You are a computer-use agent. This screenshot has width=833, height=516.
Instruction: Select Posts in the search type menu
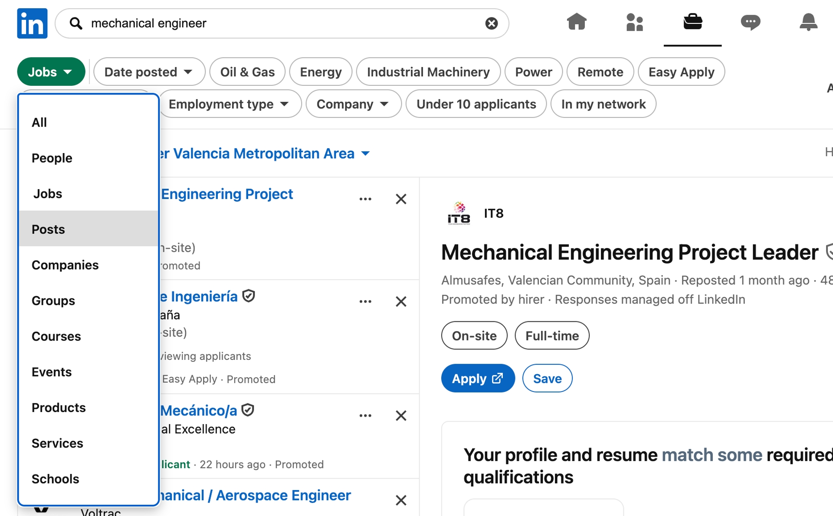(89, 229)
